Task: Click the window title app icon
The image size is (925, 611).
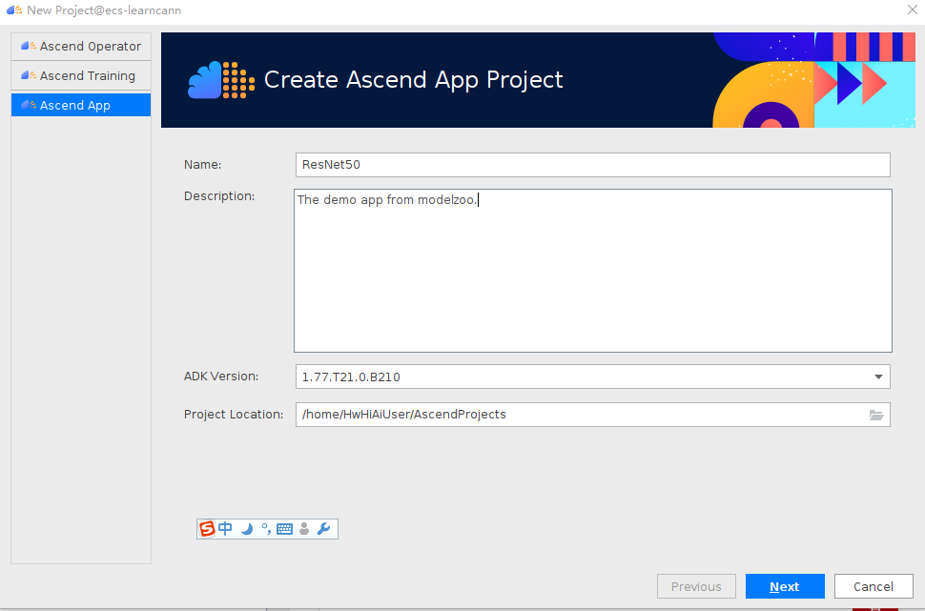Action: [14, 10]
